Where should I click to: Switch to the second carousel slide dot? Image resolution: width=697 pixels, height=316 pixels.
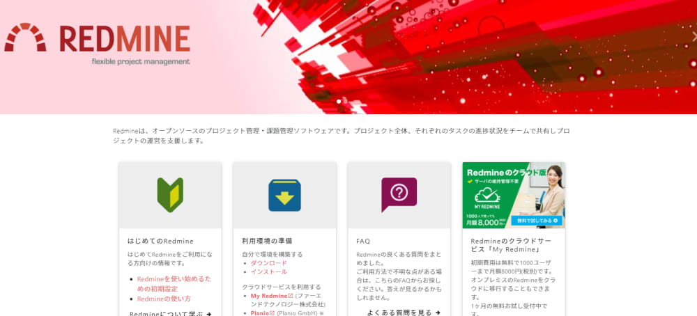click(x=346, y=101)
